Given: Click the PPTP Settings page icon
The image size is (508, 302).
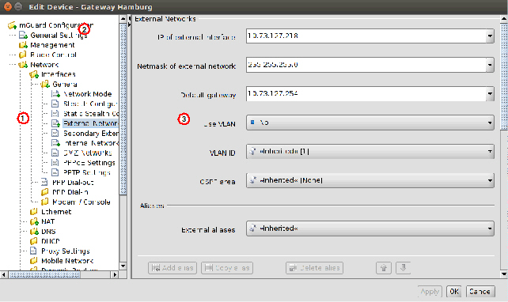Looking at the screenshot, I should coord(55,172).
